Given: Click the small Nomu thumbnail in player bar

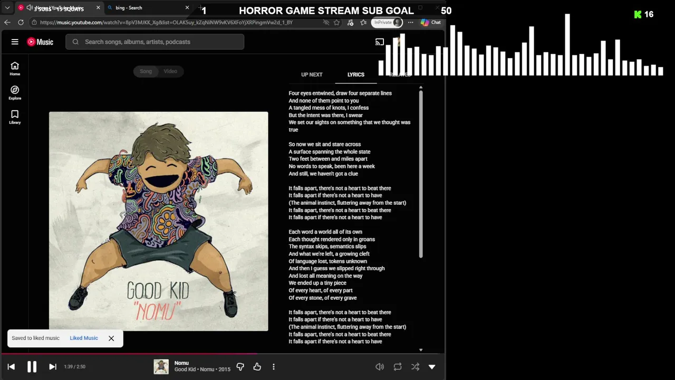Looking at the screenshot, I should point(161,367).
